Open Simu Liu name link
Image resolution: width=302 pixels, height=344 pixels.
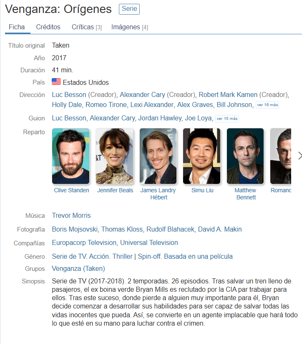click(202, 190)
